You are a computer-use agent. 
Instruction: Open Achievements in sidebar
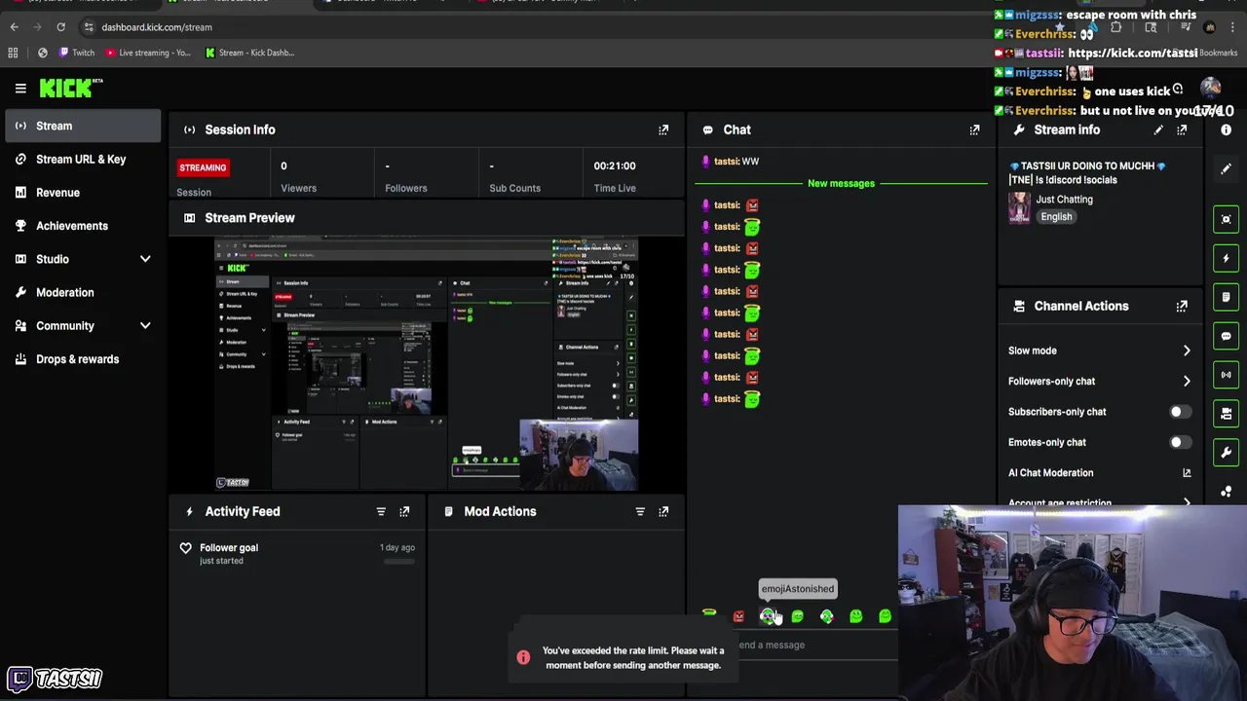click(83, 226)
